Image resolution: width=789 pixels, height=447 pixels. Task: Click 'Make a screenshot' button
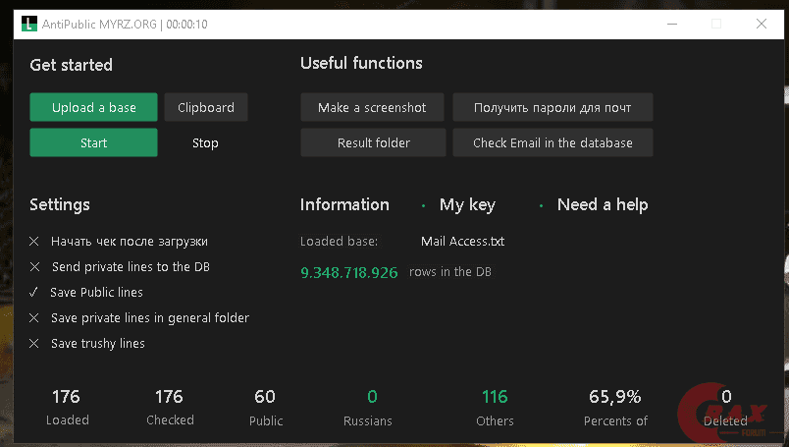(372, 107)
